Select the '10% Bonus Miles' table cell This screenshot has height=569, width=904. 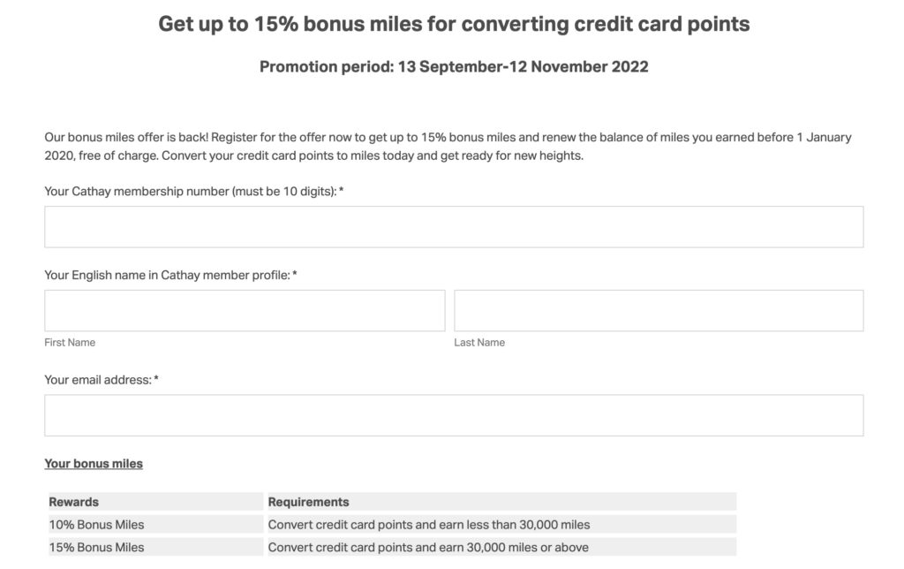97,525
